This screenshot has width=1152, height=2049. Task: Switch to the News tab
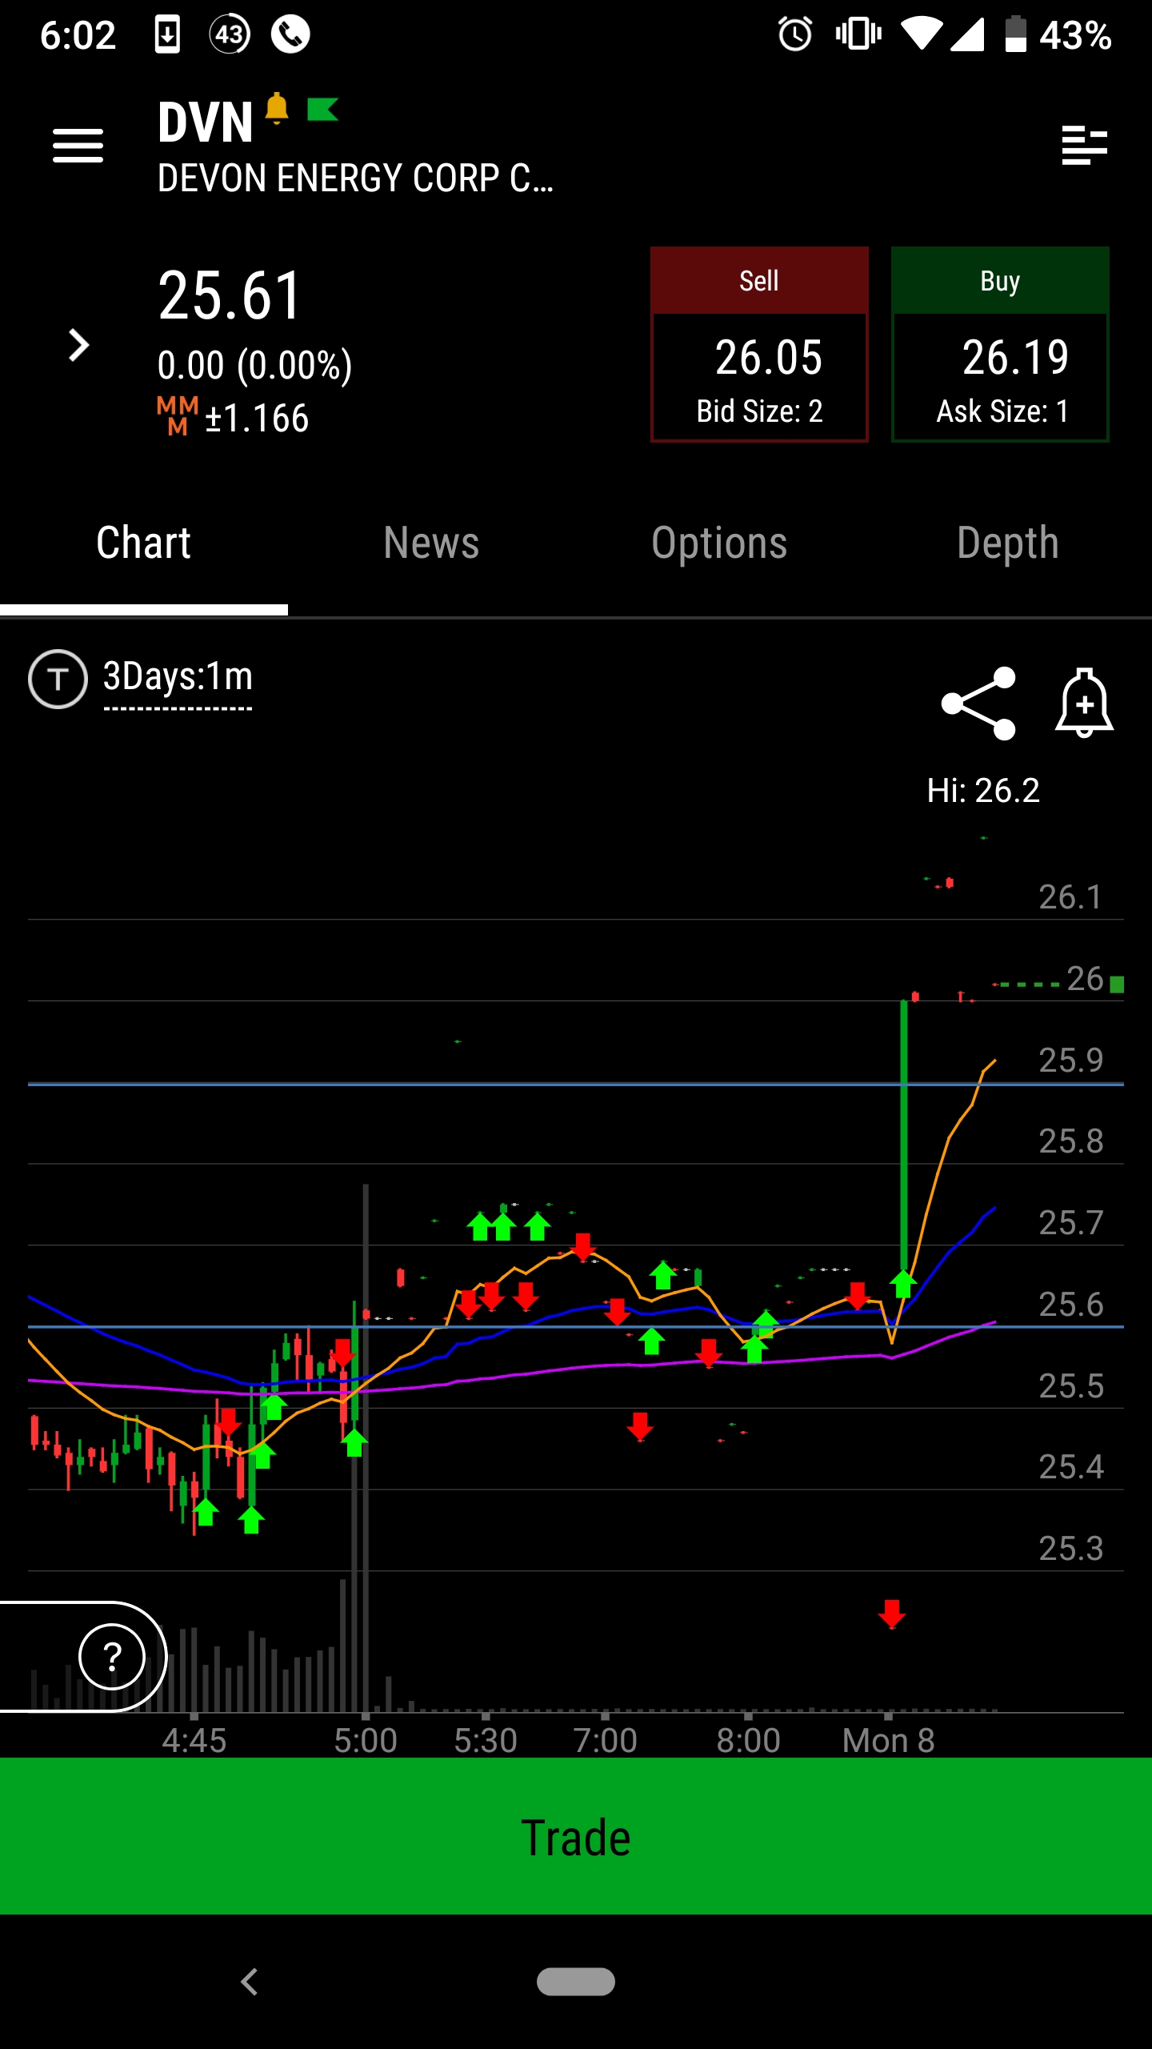point(432,544)
